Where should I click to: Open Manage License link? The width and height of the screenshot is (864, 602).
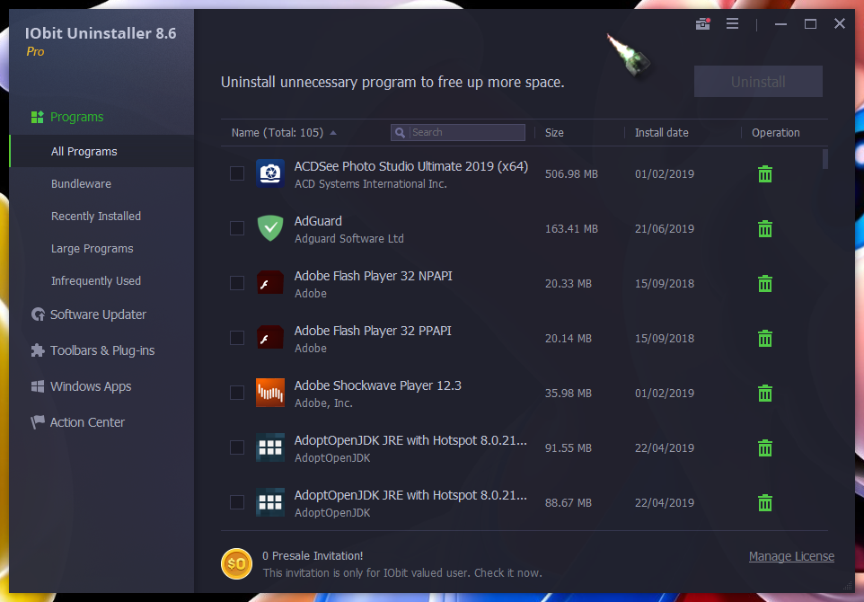(791, 556)
